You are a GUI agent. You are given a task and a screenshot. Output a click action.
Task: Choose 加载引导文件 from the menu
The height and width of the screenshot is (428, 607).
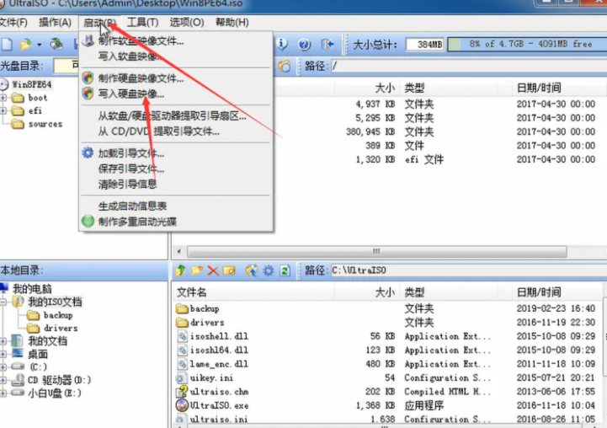coord(131,153)
